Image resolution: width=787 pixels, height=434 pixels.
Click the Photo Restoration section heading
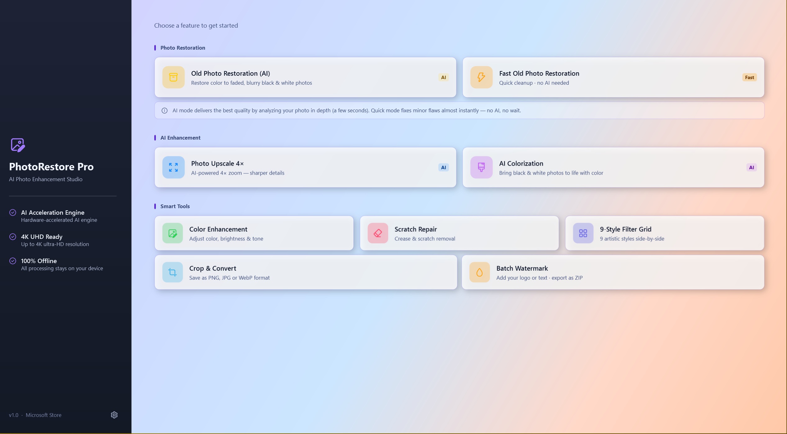183,48
